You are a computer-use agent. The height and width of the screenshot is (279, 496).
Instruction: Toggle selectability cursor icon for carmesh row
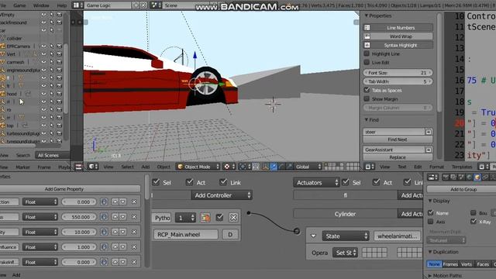[51, 62]
